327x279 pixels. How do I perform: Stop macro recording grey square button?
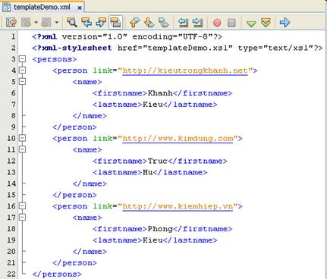(231, 23)
